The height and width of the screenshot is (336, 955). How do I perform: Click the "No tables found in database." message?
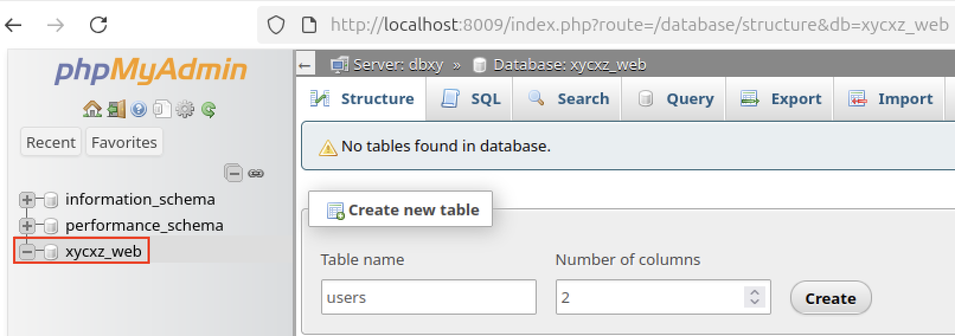(x=446, y=146)
